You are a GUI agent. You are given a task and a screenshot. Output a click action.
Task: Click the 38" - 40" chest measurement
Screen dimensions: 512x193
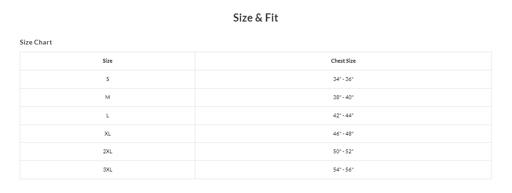click(x=343, y=97)
